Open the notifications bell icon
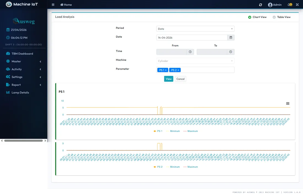Image resolution: width=303 pixels, height=196 pixels. click(290, 5)
